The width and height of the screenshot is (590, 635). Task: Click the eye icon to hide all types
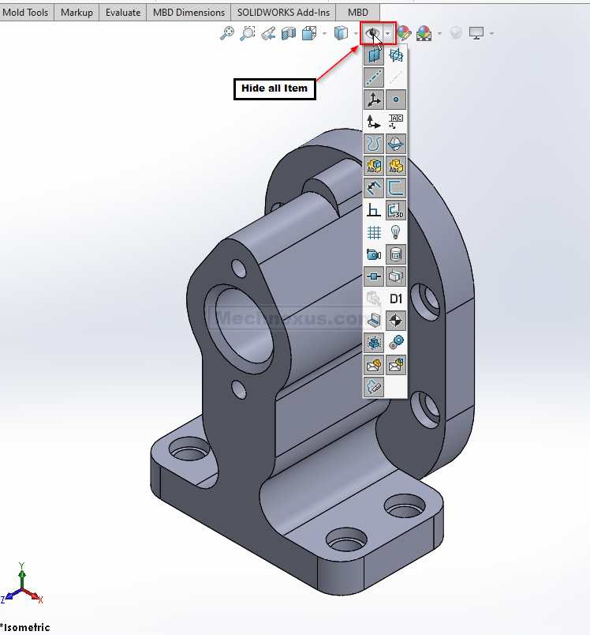pyautogui.click(x=371, y=33)
